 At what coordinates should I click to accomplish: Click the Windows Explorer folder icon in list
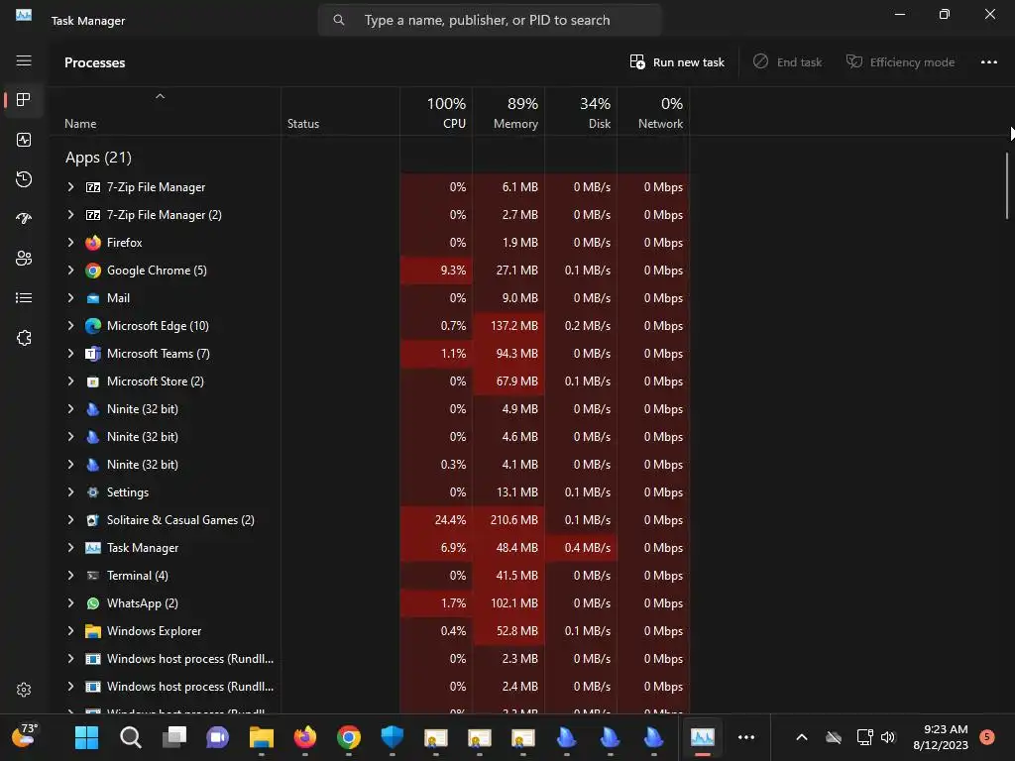click(x=93, y=631)
